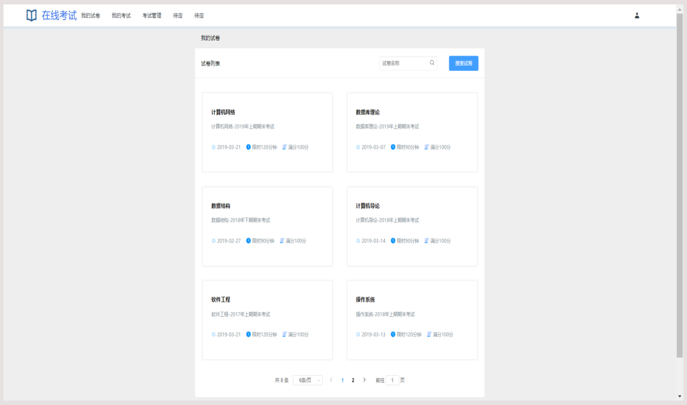
Task: Click the 我的试卷 breadcrumb heading
Action: pyautogui.click(x=211, y=38)
